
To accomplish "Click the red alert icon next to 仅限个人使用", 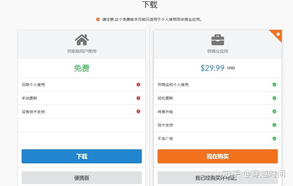I will click(x=138, y=84).
